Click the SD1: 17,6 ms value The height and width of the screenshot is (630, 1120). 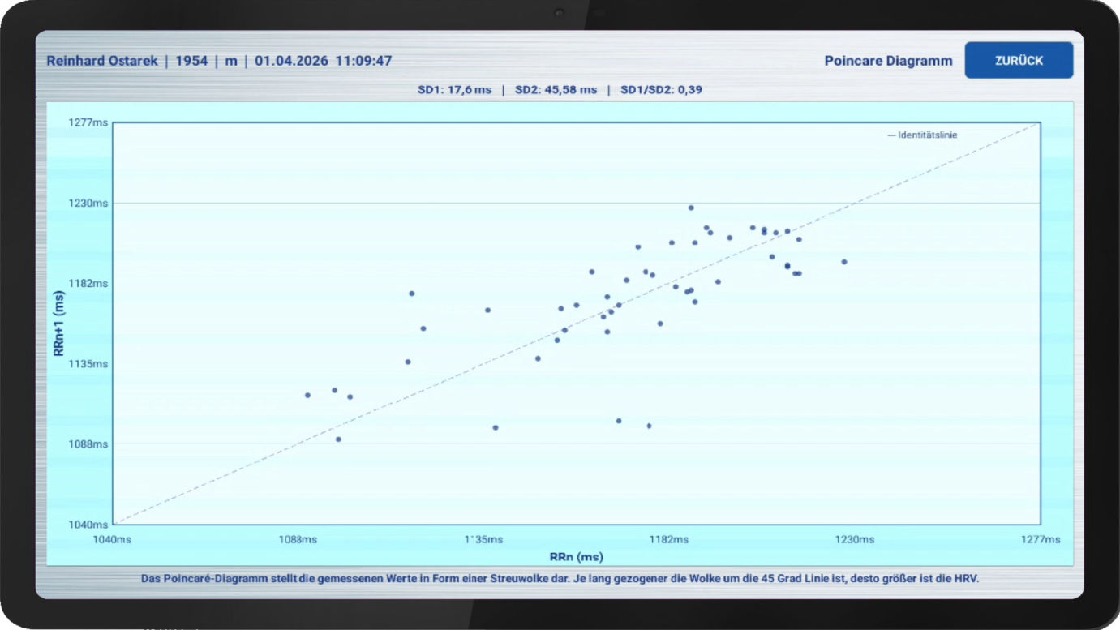point(454,90)
